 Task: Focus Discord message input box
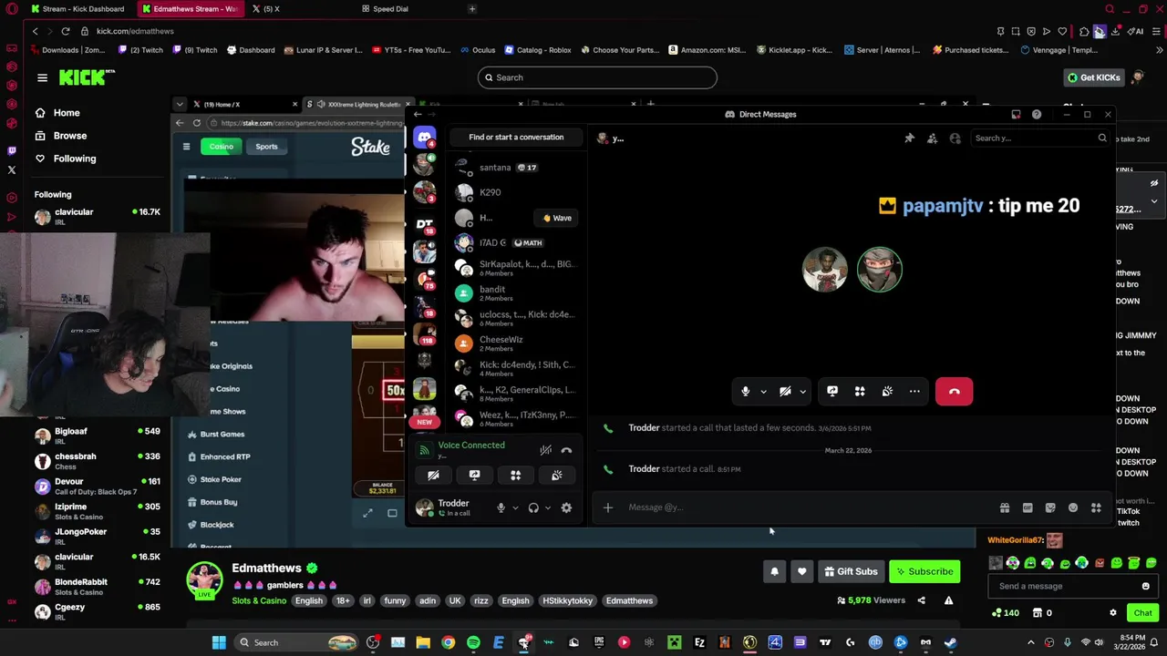(x=807, y=507)
